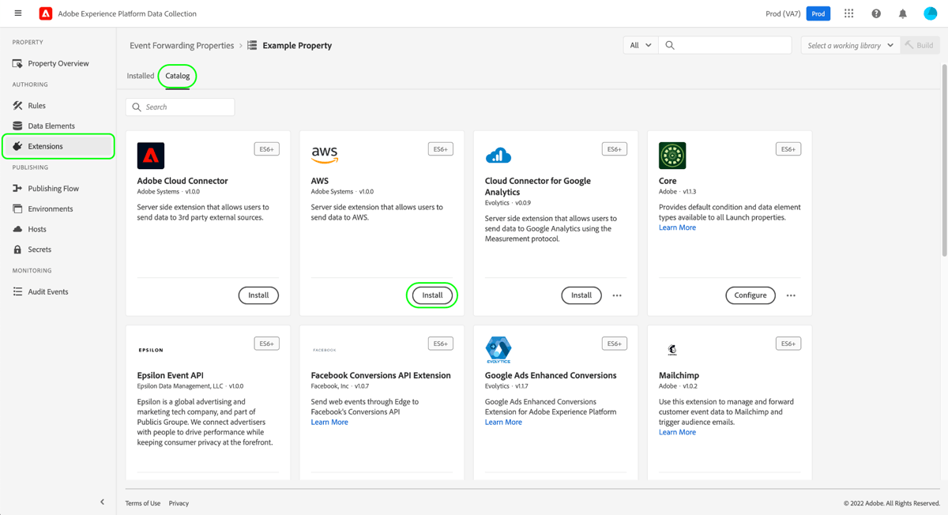The height and width of the screenshot is (515, 948).
Task: Open the All filter dropdown
Action: [x=640, y=45]
